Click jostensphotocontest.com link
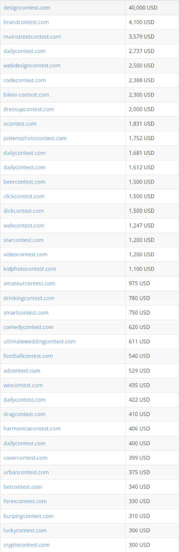 (35, 138)
